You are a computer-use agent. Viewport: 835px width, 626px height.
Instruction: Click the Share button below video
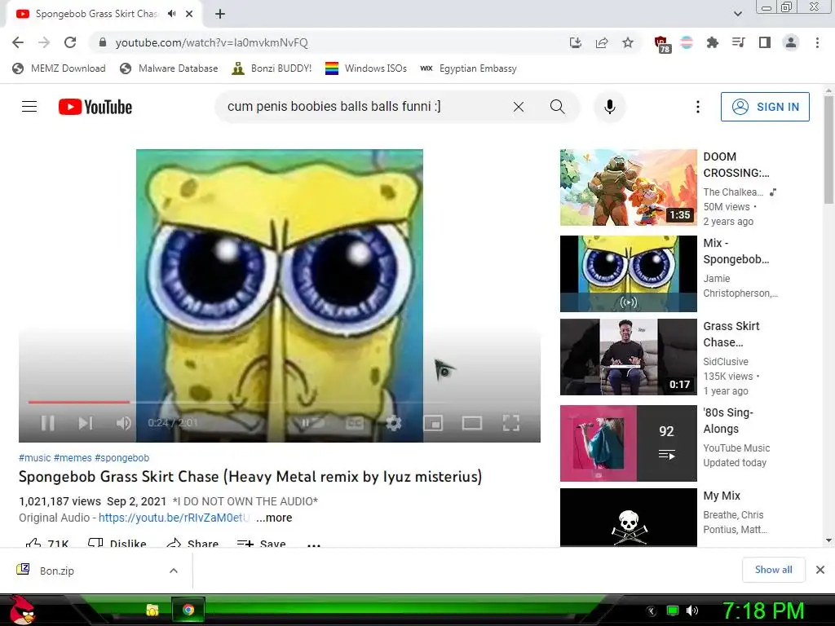[192, 544]
